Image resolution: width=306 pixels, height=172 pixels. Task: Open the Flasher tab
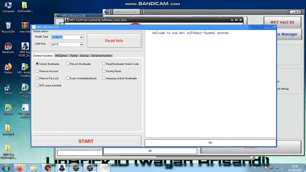[74, 55]
